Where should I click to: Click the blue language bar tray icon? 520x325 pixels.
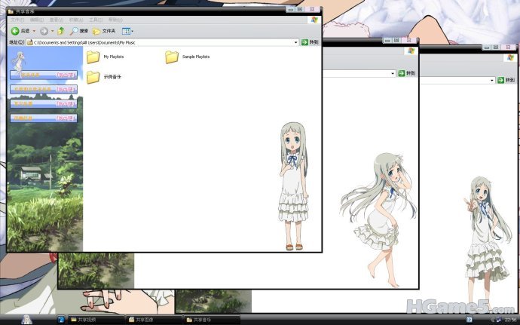[470, 320]
